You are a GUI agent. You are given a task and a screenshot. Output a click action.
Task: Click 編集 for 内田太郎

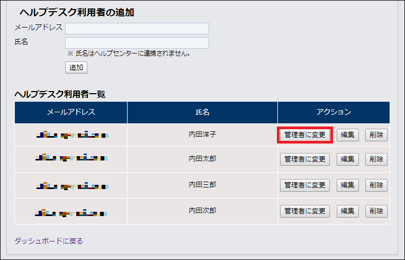point(347,159)
